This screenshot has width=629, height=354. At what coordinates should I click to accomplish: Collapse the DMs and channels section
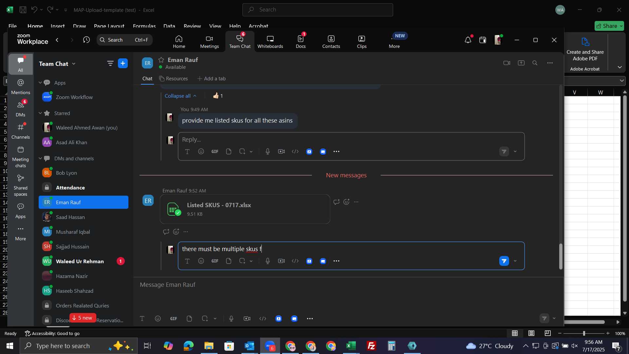[40, 158]
